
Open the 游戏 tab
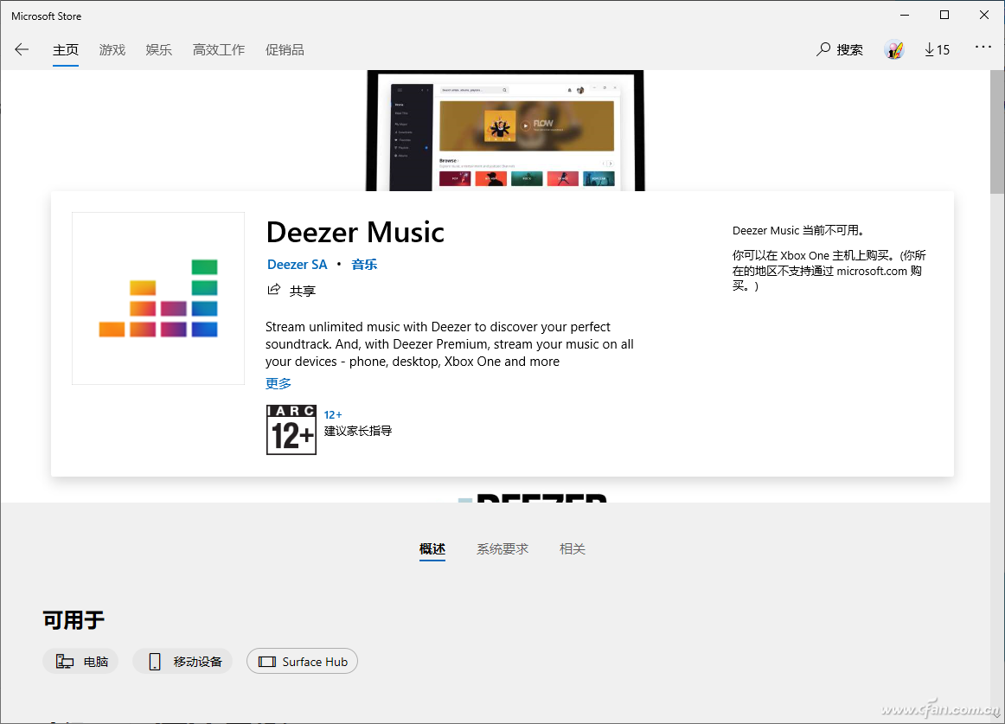coord(112,49)
